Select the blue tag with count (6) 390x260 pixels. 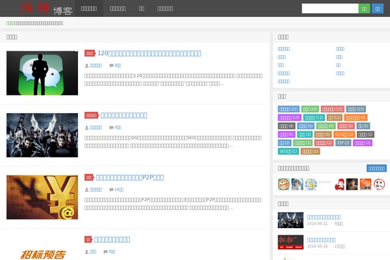[305, 126]
